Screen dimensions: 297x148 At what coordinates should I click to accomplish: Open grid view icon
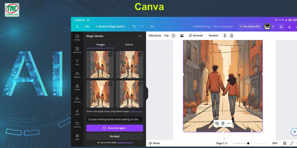coord(285,143)
